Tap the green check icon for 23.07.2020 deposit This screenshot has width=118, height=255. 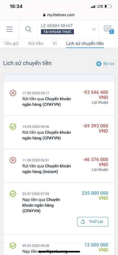pos(13,194)
